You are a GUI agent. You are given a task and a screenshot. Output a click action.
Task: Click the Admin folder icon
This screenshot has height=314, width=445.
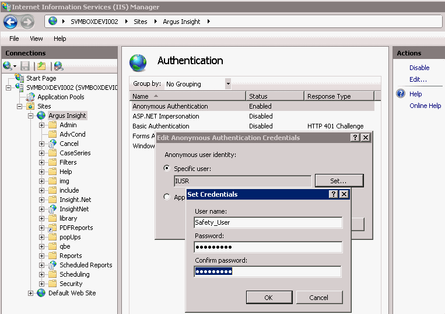tap(52, 125)
